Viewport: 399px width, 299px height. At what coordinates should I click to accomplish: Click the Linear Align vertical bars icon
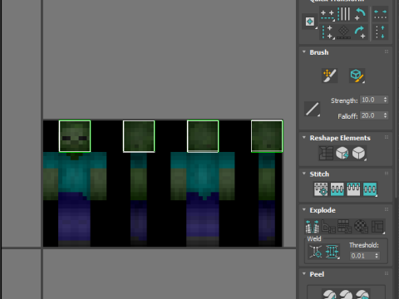click(344, 14)
